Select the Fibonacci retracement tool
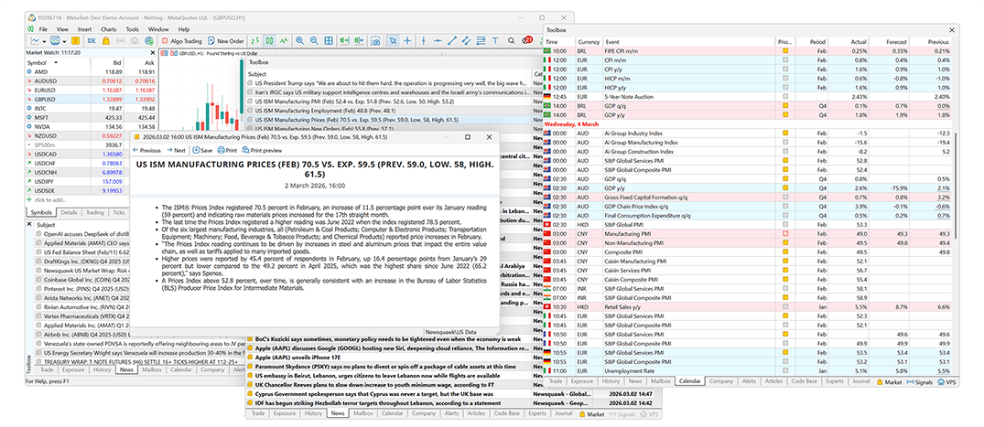 (x=481, y=41)
